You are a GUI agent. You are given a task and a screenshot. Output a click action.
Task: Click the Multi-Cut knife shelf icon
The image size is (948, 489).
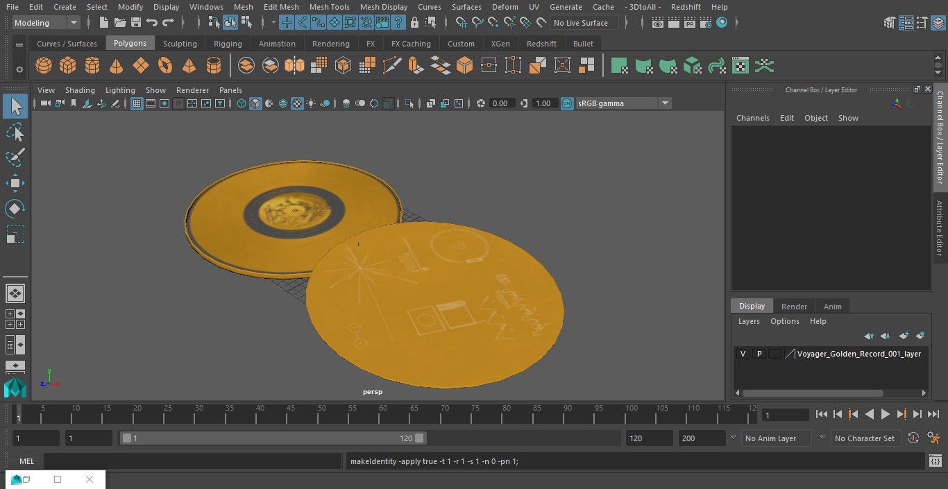pyautogui.click(x=392, y=66)
